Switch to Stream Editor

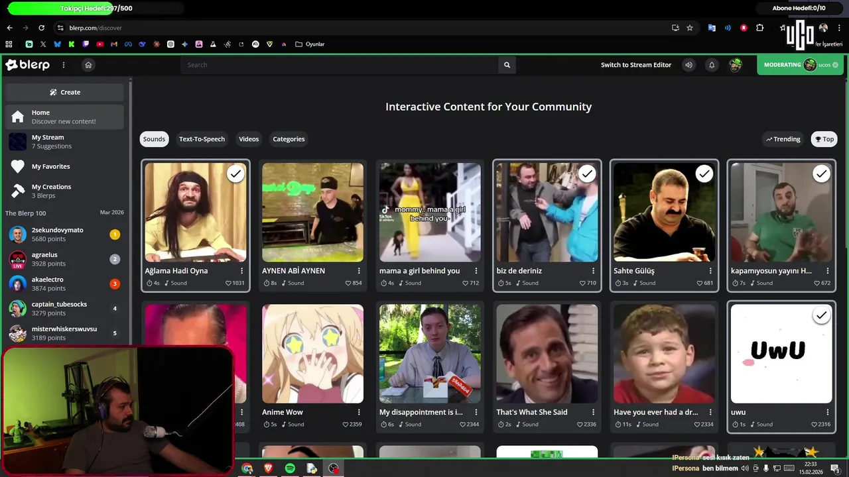(636, 65)
